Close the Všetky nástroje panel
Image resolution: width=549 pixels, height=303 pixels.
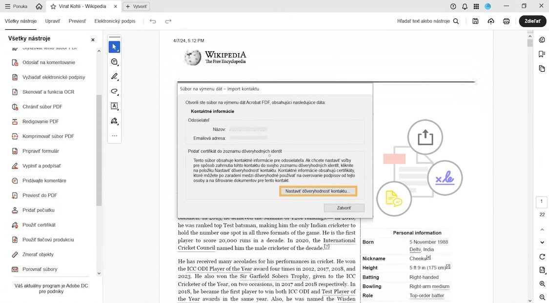coord(93,40)
